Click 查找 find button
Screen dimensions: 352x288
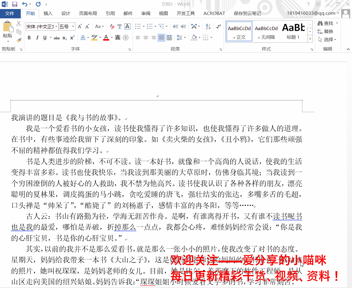(326, 23)
